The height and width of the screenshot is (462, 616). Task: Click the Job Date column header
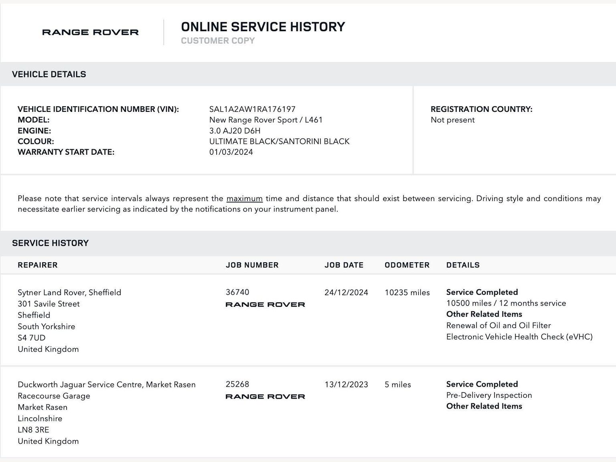(x=344, y=265)
